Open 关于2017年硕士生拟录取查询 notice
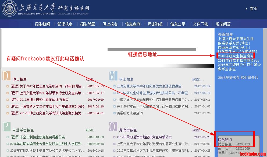Screen dimensions: 267x157 click(154, 107)
